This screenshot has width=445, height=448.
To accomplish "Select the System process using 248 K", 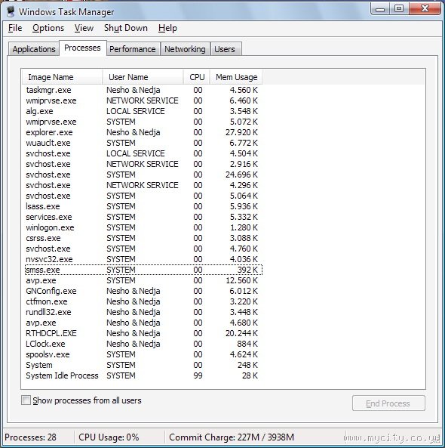I will tap(143, 365).
